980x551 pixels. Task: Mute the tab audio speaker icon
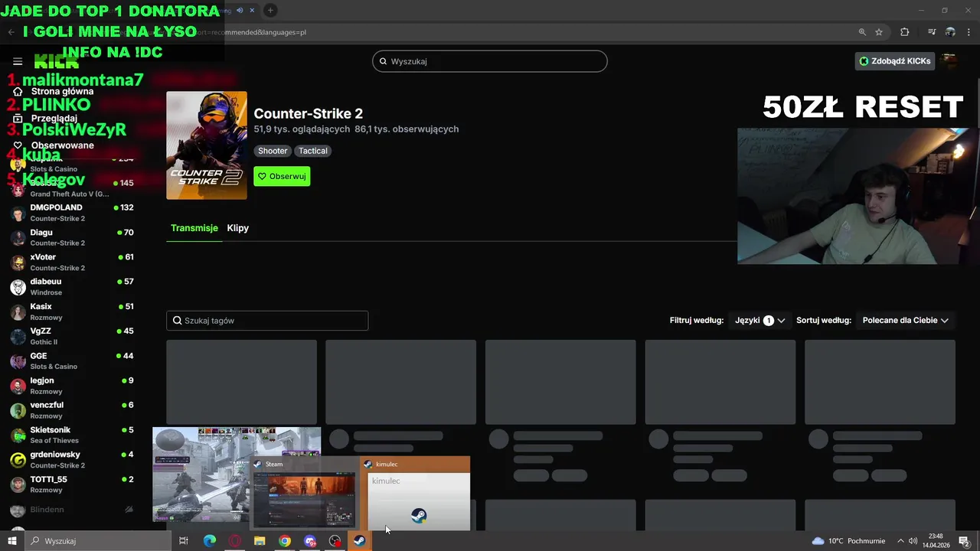click(x=240, y=10)
